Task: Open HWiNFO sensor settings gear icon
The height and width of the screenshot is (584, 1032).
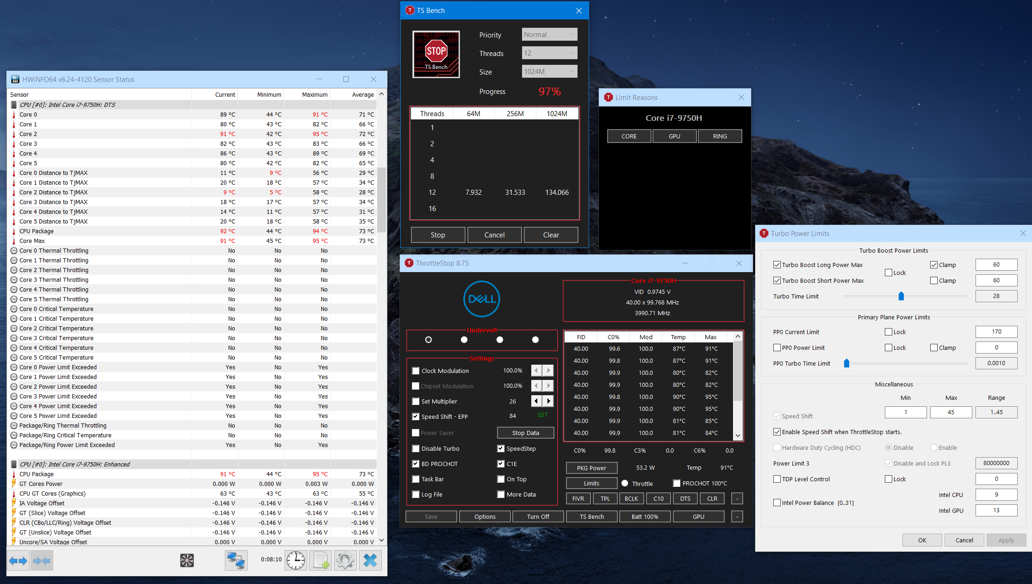Action: [345, 560]
